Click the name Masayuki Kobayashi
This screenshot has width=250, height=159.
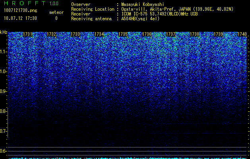pyautogui.click(x=143, y=4)
